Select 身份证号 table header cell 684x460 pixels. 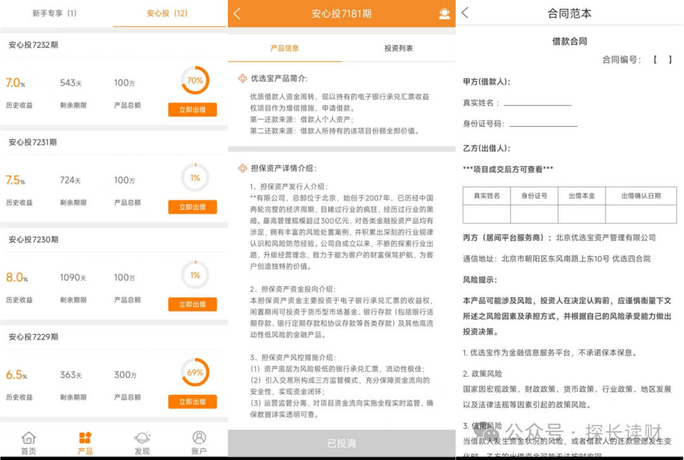click(535, 196)
